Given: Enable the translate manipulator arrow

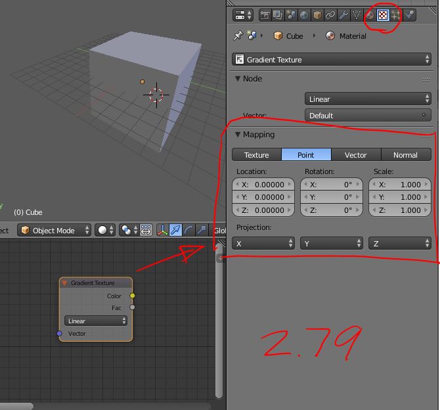Looking at the screenshot, I should [175, 230].
